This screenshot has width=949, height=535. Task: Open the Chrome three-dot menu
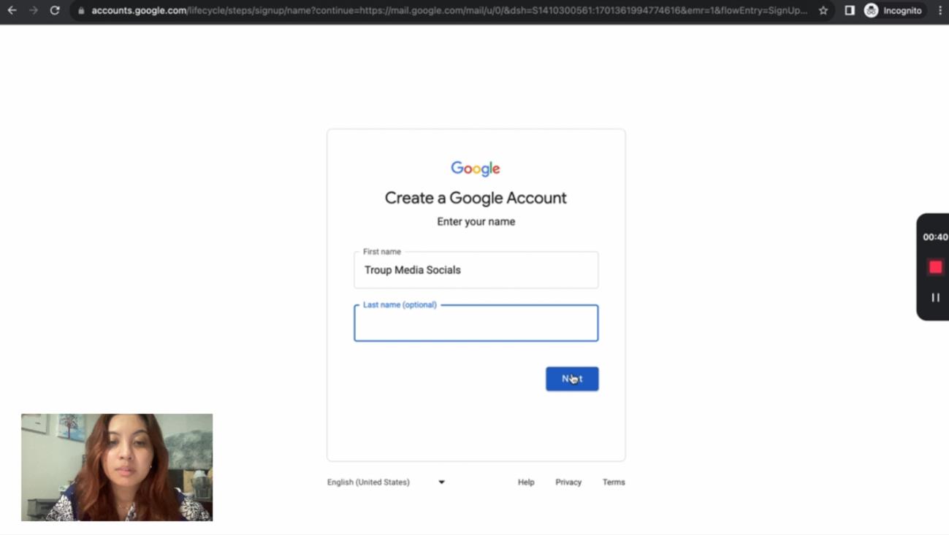click(940, 10)
